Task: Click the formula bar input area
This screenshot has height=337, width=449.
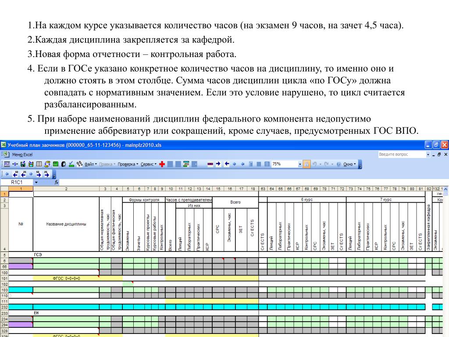Action: tap(253, 182)
